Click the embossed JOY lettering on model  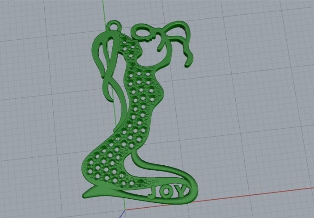pos(168,192)
